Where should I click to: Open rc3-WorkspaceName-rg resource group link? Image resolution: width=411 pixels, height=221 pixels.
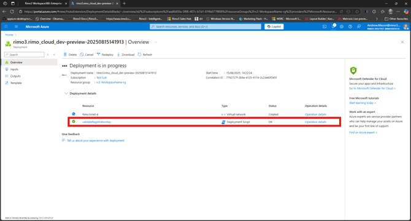(x=111, y=82)
